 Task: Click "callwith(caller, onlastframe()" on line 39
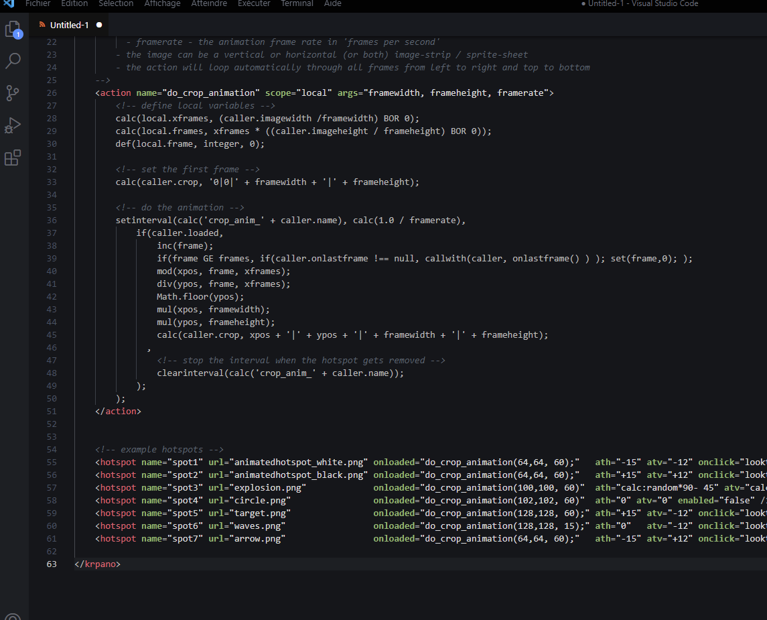click(502, 258)
